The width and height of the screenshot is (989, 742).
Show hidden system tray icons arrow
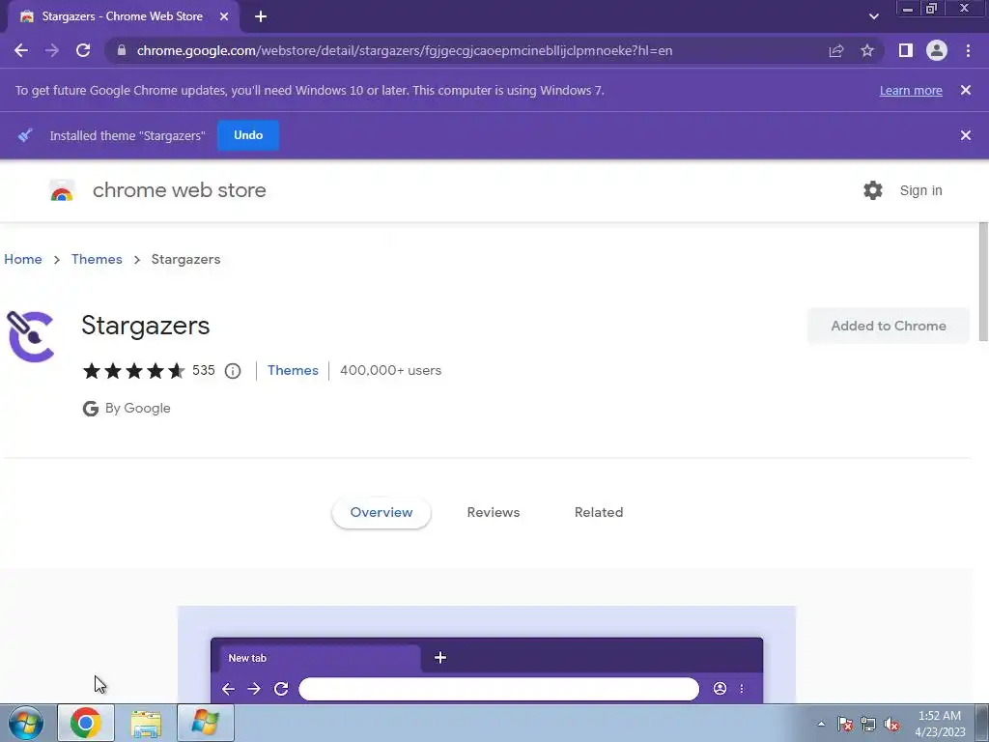[x=821, y=724]
